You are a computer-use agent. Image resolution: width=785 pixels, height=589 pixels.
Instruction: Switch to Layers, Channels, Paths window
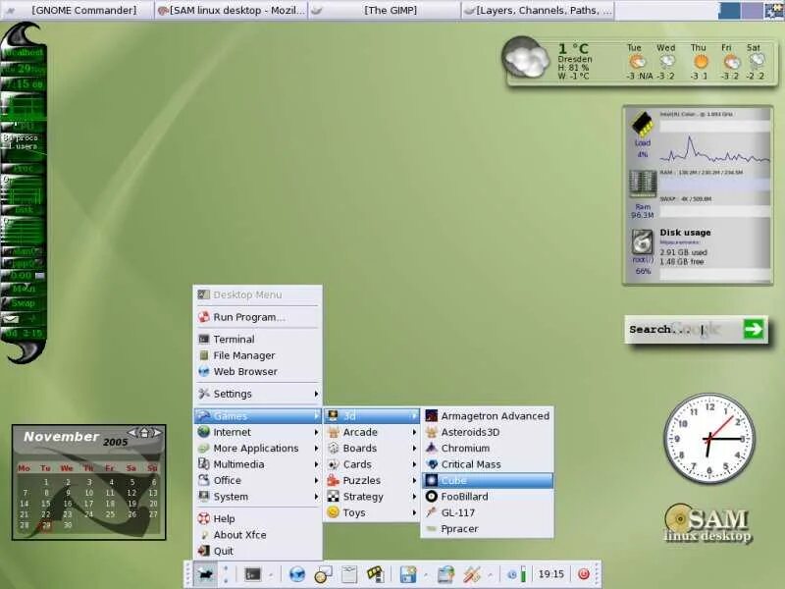537,10
